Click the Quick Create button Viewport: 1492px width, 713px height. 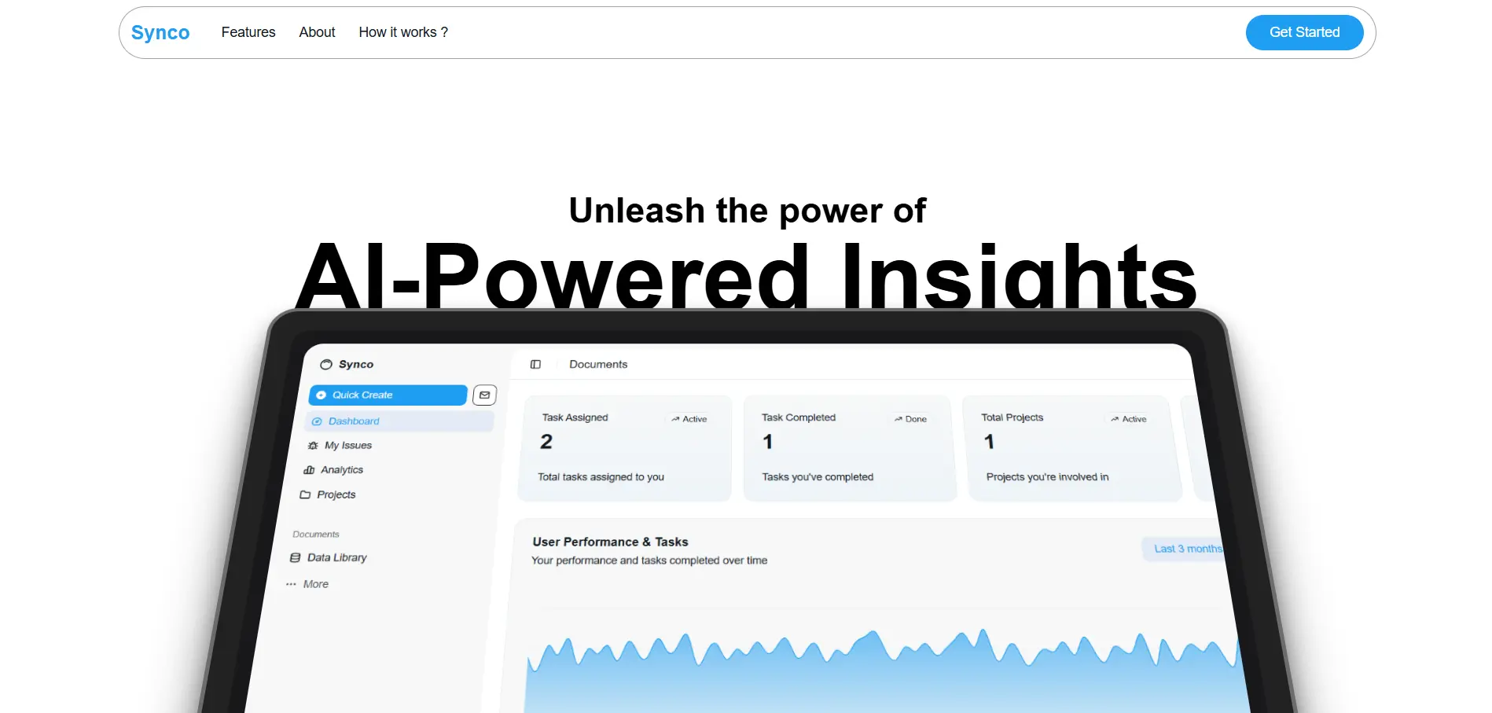pyautogui.click(x=388, y=395)
